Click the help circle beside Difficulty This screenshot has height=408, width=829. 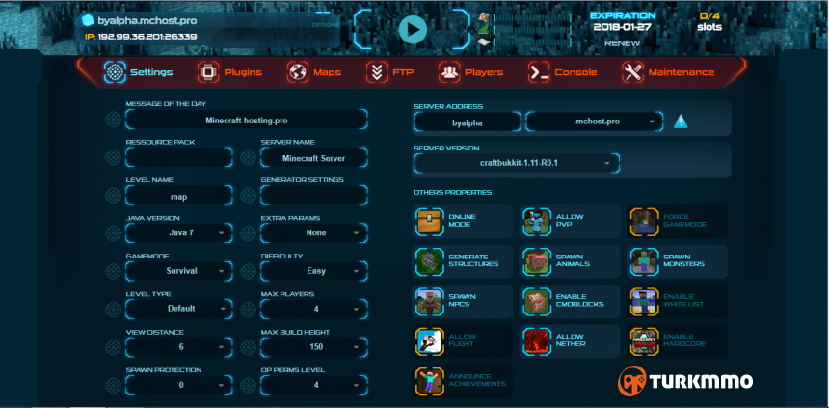point(249,271)
